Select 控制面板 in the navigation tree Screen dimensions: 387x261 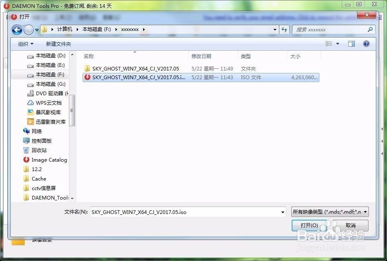pos(37,141)
